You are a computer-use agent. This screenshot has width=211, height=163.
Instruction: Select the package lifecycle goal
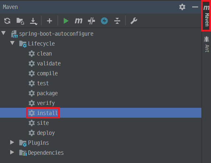47,93
